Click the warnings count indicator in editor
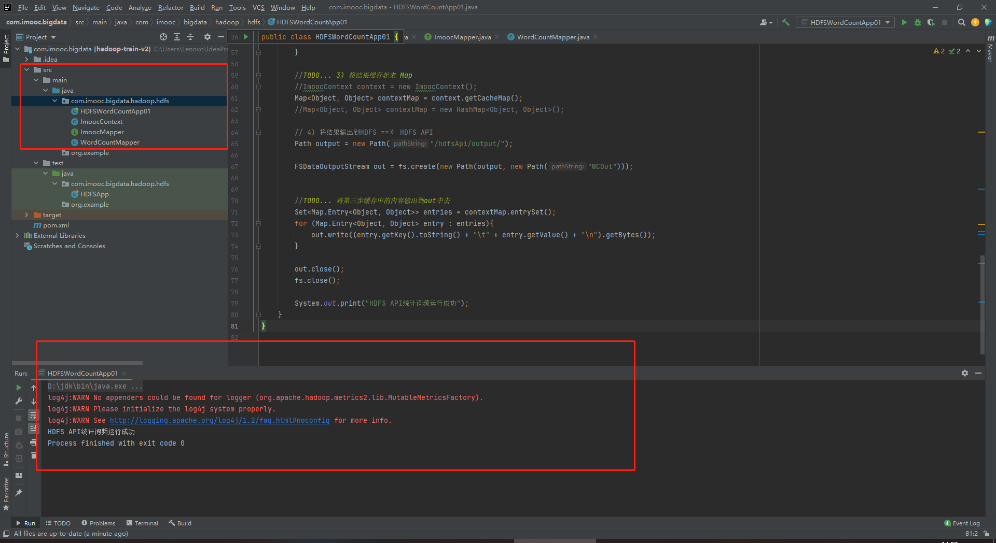 coord(939,51)
